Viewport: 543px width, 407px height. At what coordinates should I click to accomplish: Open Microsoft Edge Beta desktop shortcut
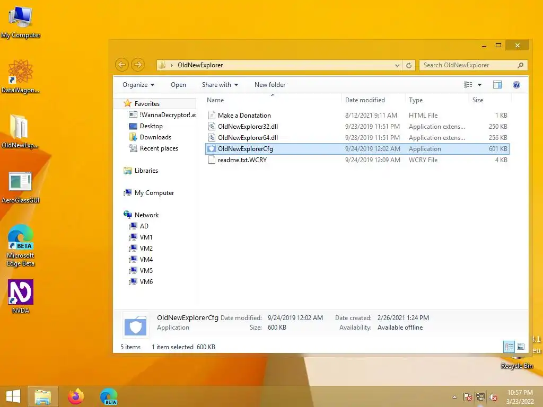(x=21, y=245)
